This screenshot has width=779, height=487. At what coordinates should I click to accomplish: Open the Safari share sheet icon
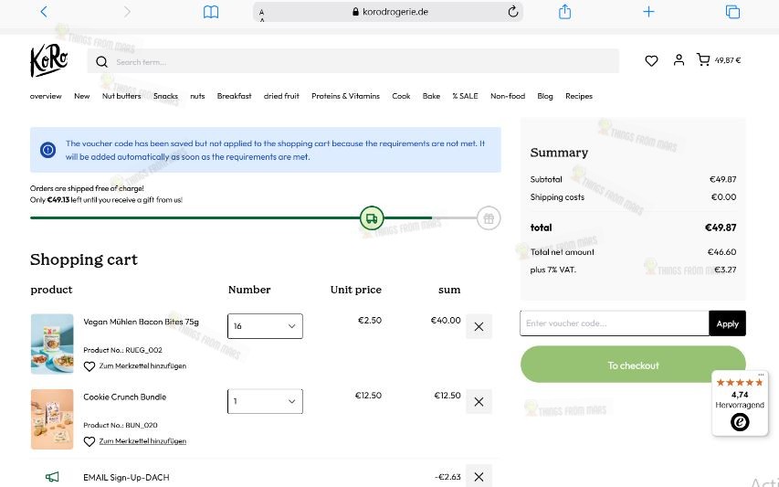click(565, 12)
